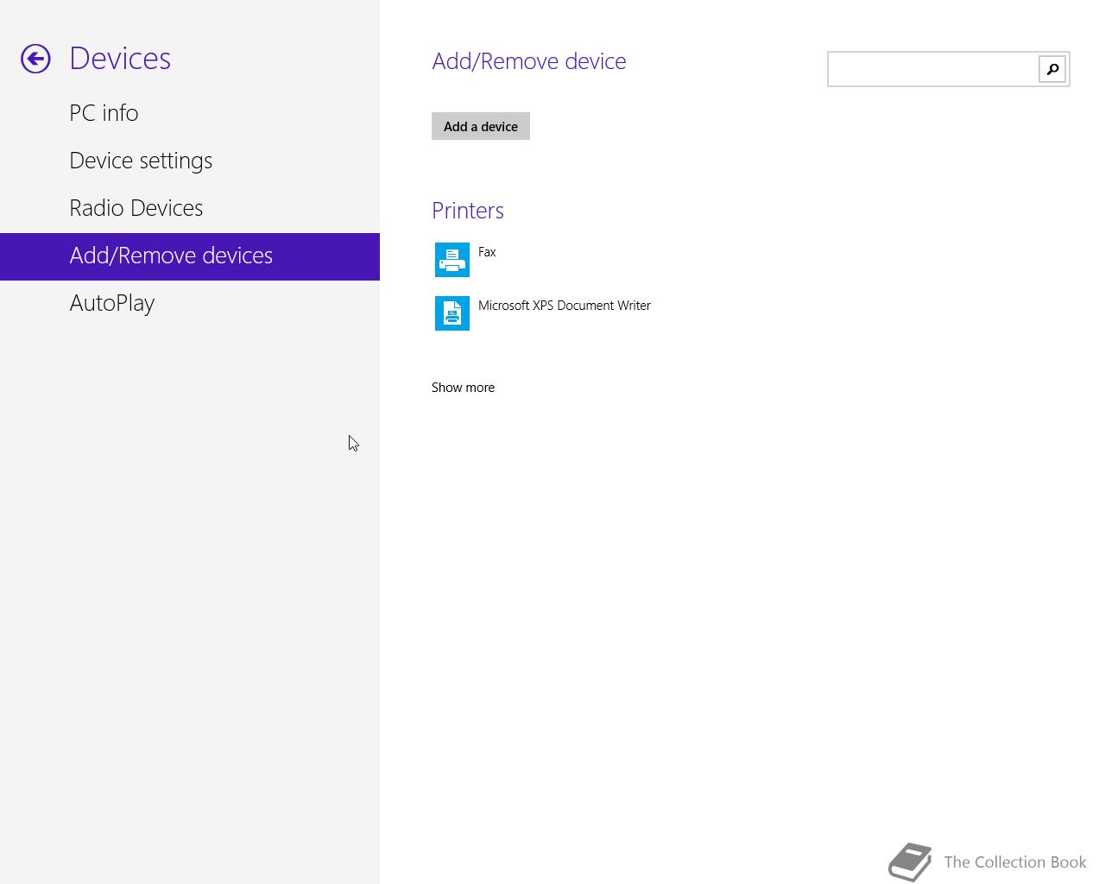Click the search magnifier button
1105x884 pixels.
(1052, 69)
